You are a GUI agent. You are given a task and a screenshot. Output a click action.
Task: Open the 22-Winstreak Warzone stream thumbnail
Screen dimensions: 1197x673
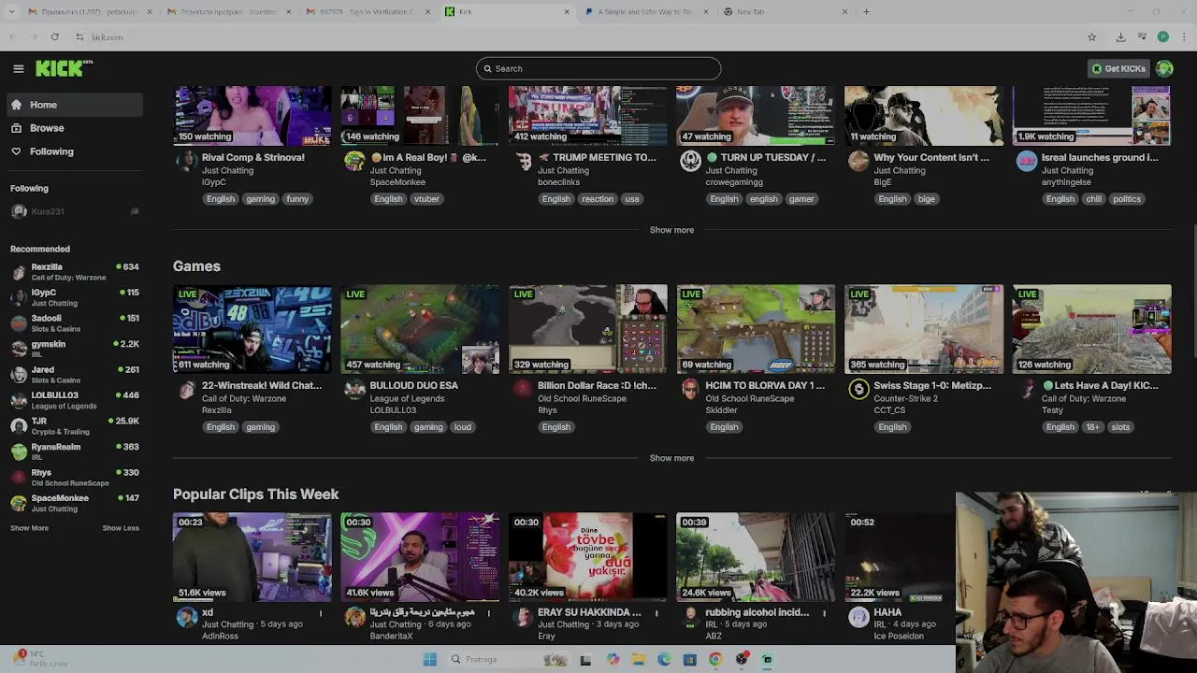point(252,329)
